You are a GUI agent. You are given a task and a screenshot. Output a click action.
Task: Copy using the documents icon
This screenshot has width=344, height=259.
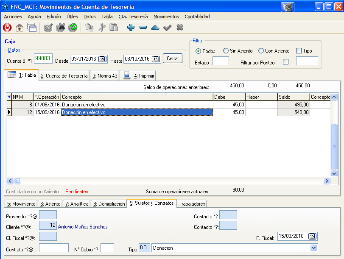(x=89, y=28)
